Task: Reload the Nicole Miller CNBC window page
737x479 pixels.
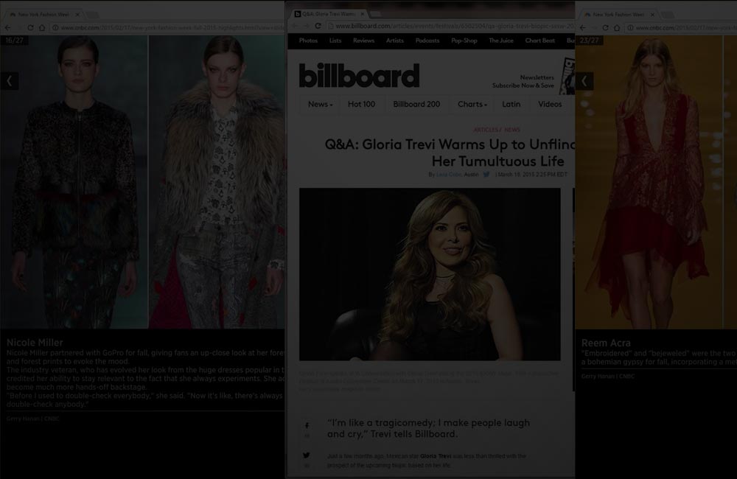Action: [30, 28]
